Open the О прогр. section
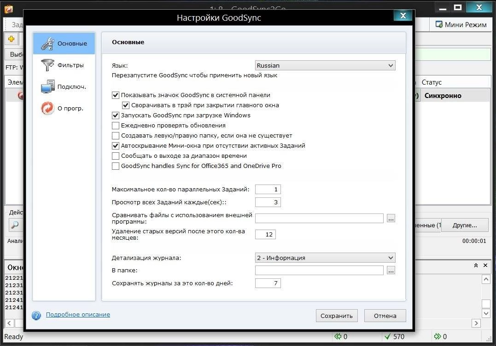Screen dimensions: 496x346 [x=64, y=108]
